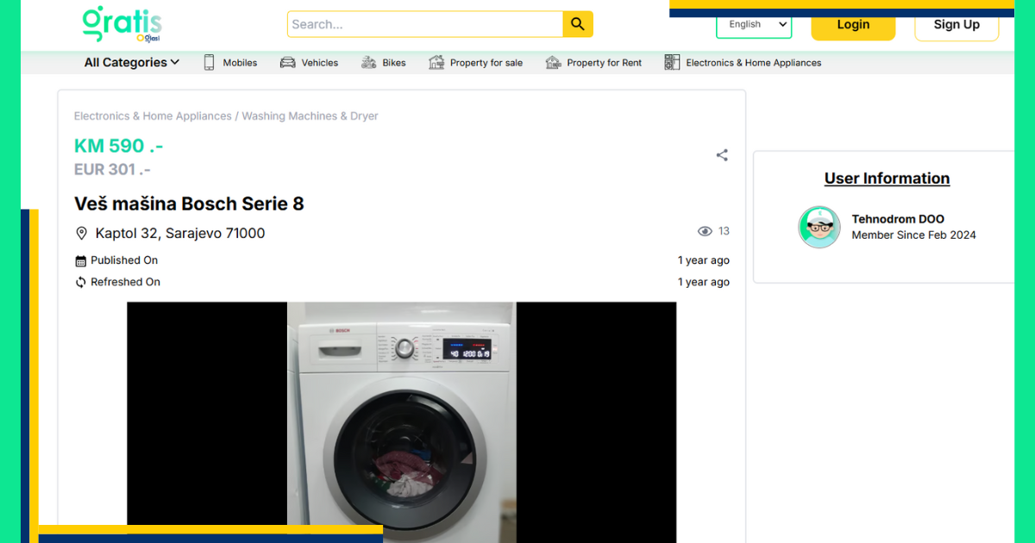Open the Mobiles category
This screenshot has width=1035, height=543.
240,63
